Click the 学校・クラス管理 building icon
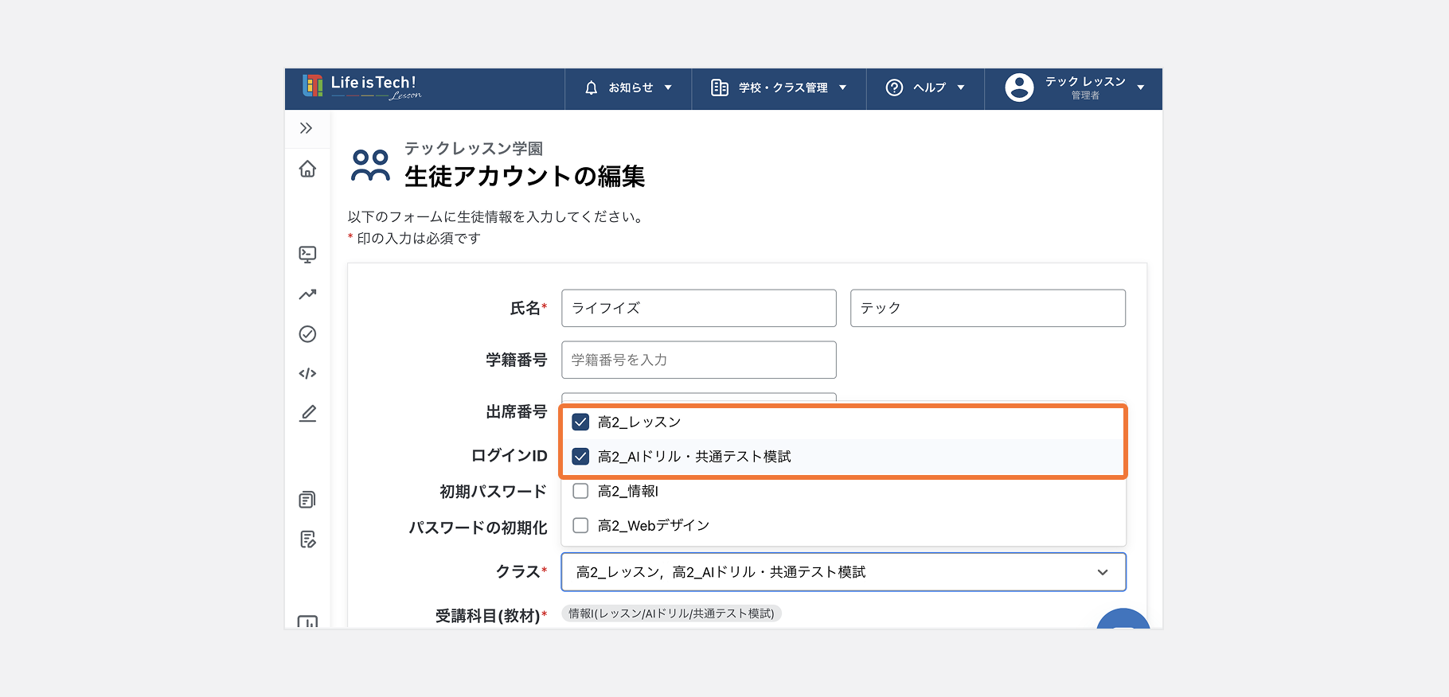The image size is (1449, 697). pyautogui.click(x=720, y=88)
